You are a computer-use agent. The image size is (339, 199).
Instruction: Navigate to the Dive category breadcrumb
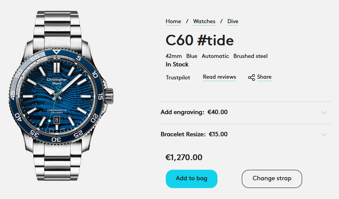233,21
